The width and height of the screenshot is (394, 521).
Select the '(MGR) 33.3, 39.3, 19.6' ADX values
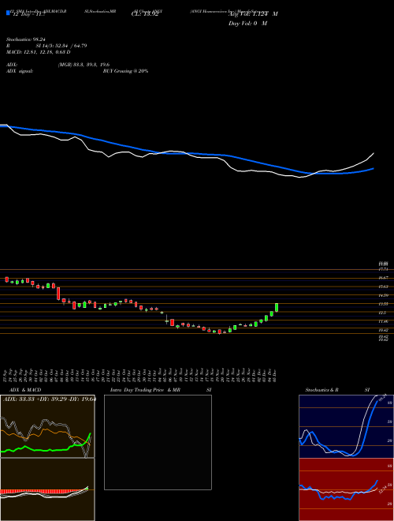coord(84,65)
